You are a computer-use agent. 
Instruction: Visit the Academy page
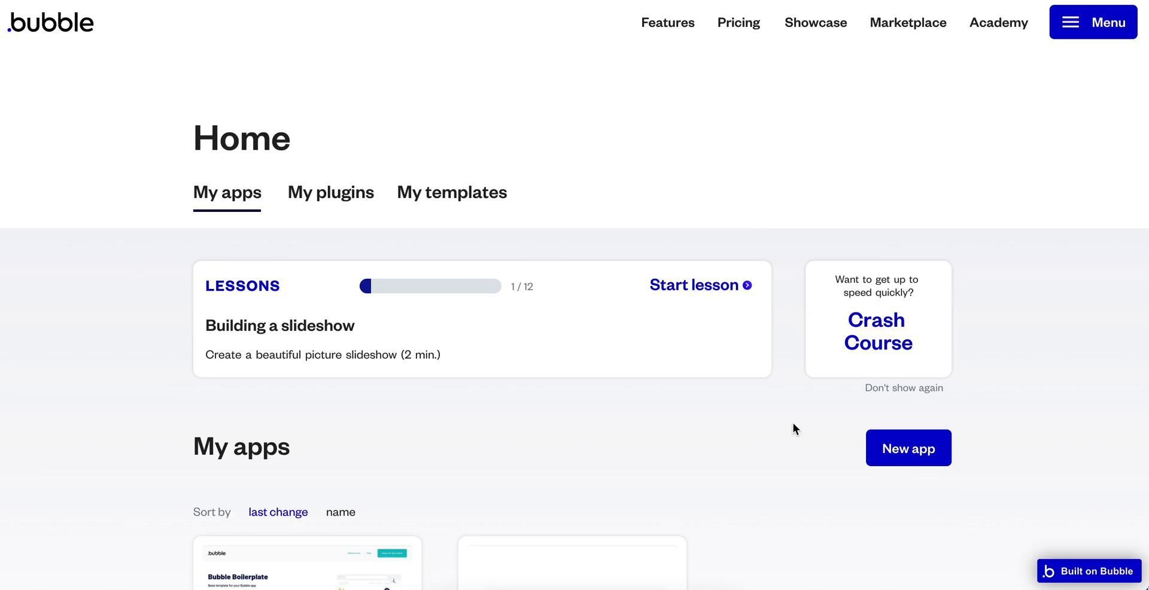pos(998,23)
